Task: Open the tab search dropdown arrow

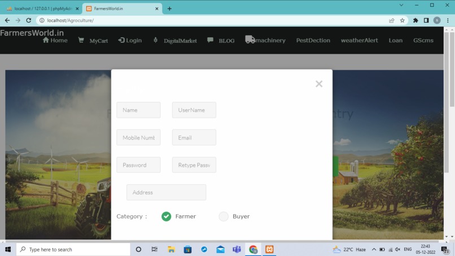Action: 401,5
